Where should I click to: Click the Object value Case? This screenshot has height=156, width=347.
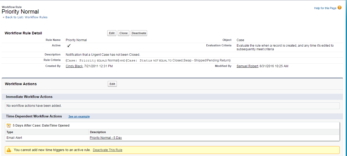pos(240,40)
